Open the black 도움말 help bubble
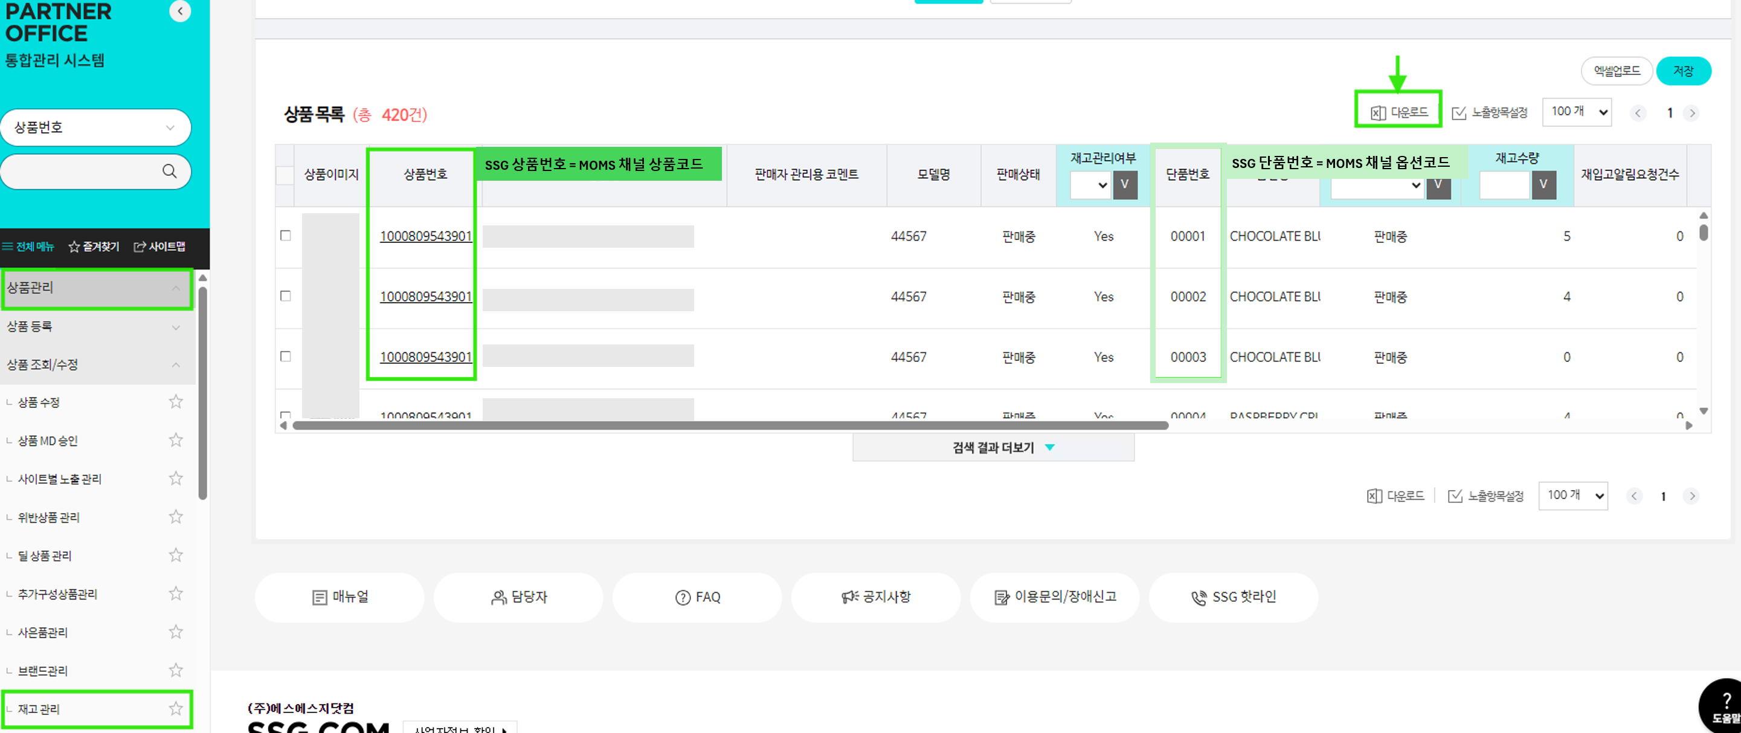The width and height of the screenshot is (1741, 733). click(x=1722, y=706)
